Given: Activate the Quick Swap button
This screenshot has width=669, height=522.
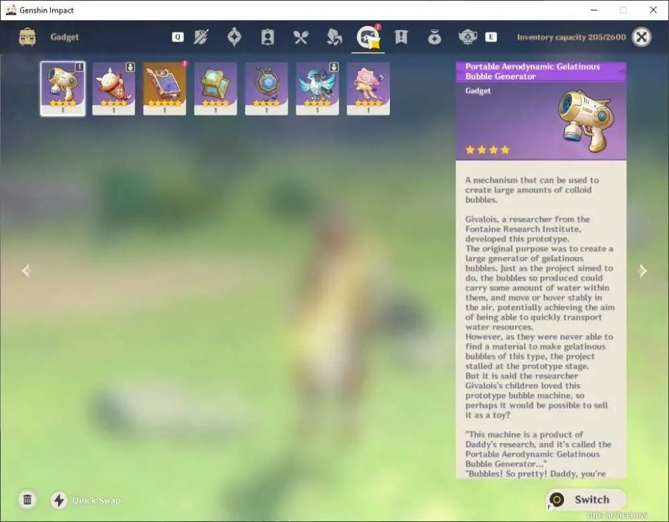Looking at the screenshot, I should coord(86,500).
